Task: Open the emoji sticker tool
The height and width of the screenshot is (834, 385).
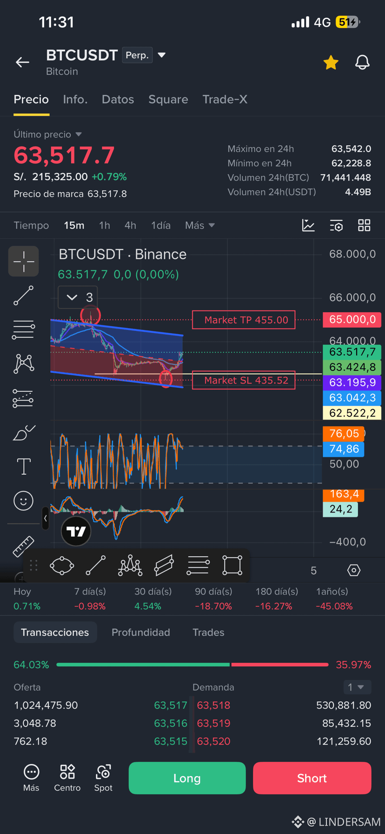Action: pyautogui.click(x=24, y=501)
